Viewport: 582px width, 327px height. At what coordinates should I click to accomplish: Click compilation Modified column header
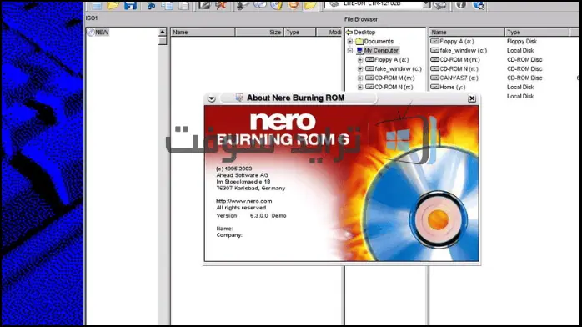329,32
